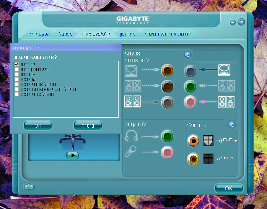Click the pink rear panel jack
The height and width of the screenshot is (209, 267).
(190, 102)
